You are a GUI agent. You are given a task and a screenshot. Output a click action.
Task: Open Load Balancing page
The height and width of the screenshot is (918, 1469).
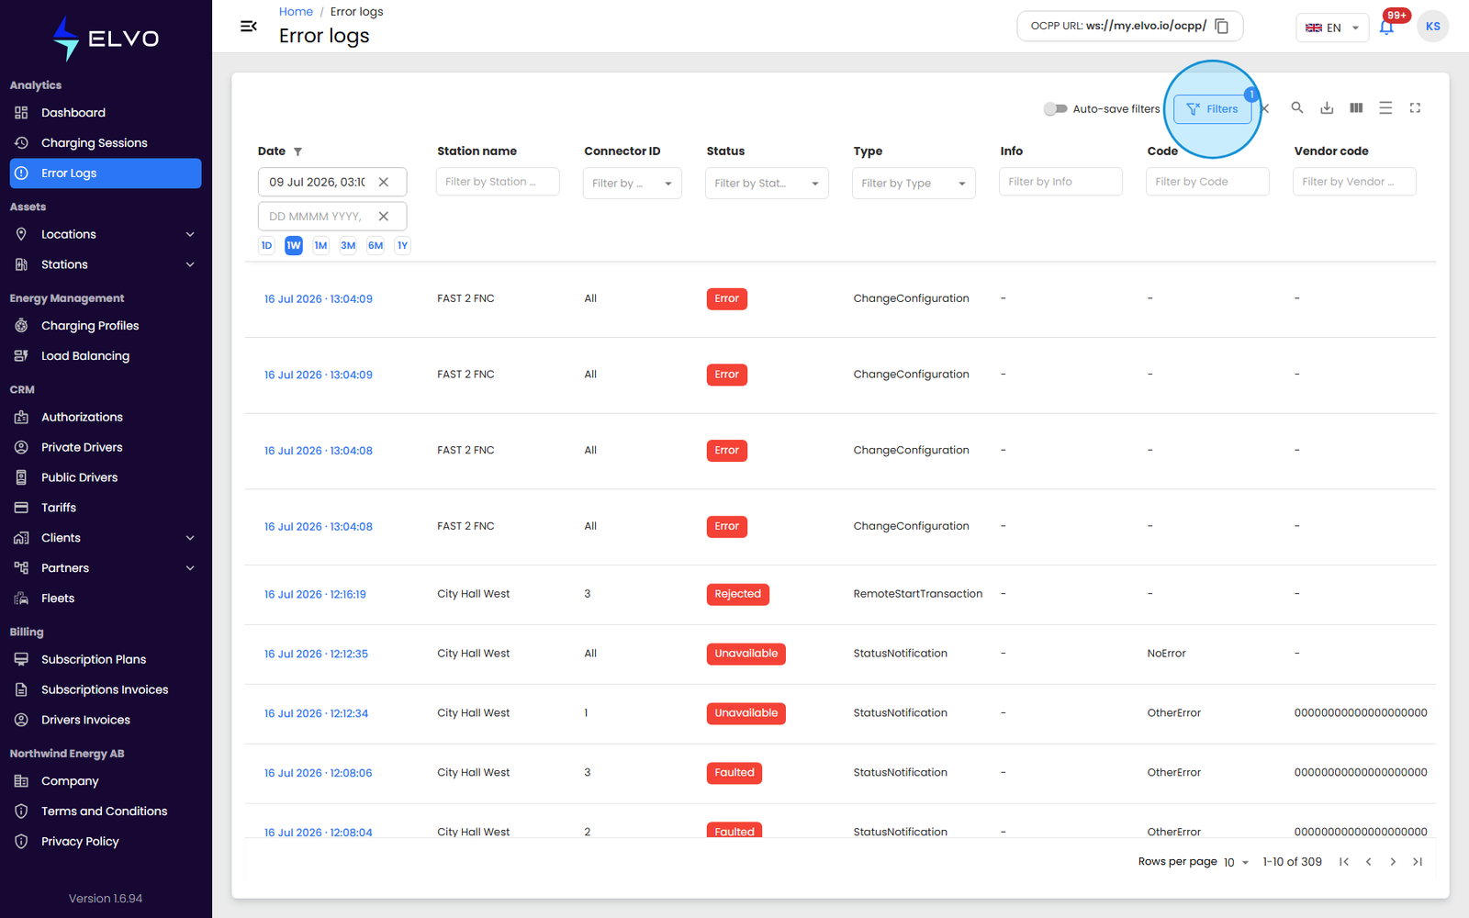coord(106,356)
